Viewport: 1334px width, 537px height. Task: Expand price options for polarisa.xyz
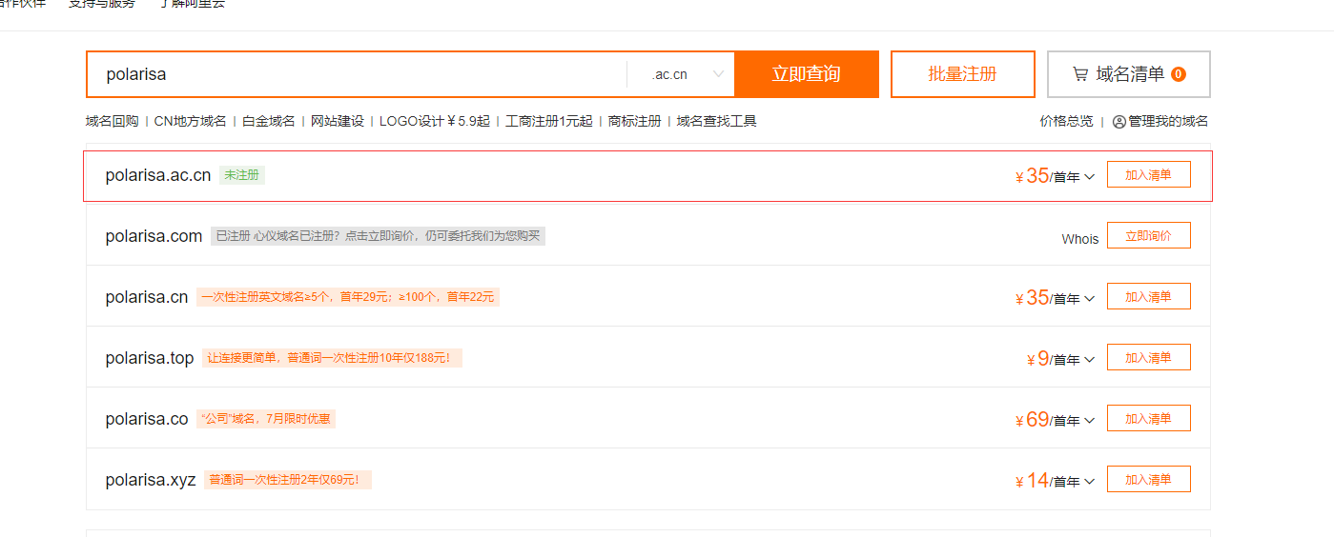(x=1089, y=482)
